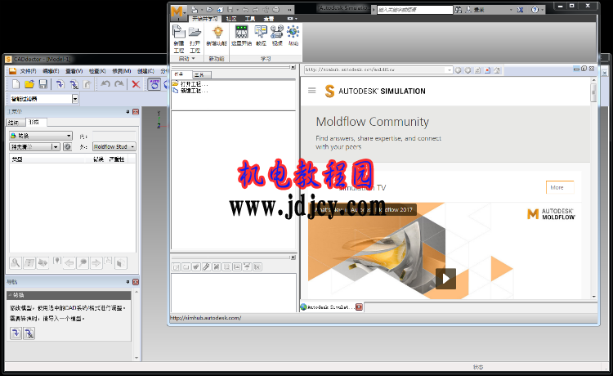The height and width of the screenshot is (376, 613).
Task: Click the browser refresh page icon
Action: point(478,70)
